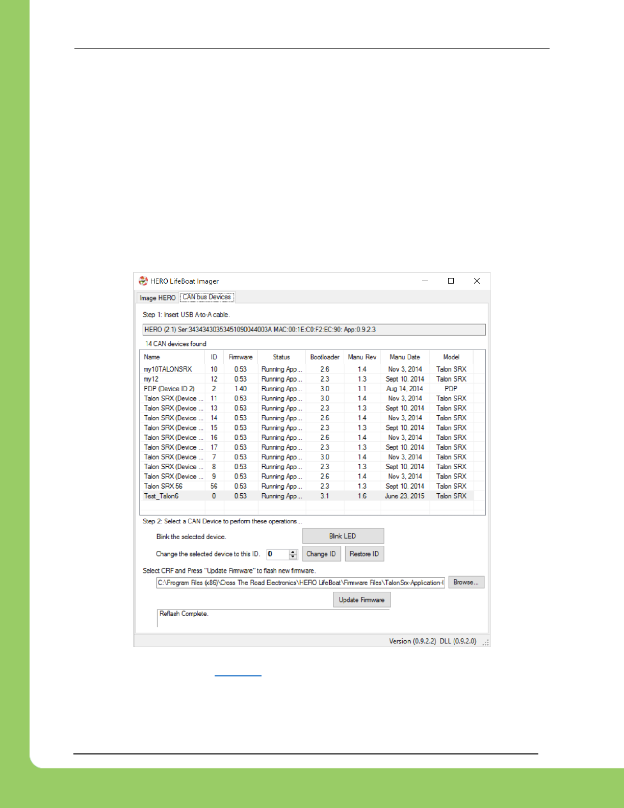Select the PDP (Device ID 2) row
Viewport: 624px width, 808px height.
click(x=307, y=389)
